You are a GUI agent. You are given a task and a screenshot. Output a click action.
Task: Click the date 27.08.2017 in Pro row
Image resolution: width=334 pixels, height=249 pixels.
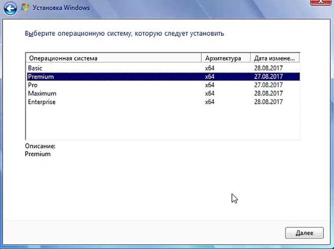coord(268,85)
